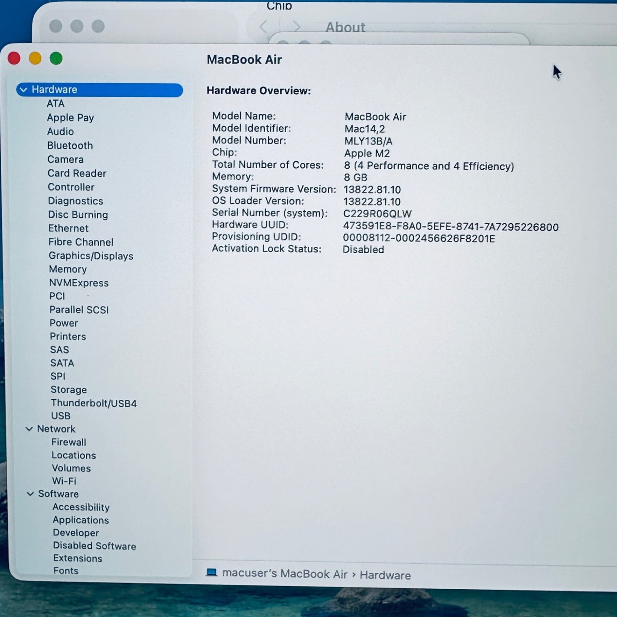Select Wi-Fi under Network
This screenshot has width=617, height=617.
click(x=64, y=481)
